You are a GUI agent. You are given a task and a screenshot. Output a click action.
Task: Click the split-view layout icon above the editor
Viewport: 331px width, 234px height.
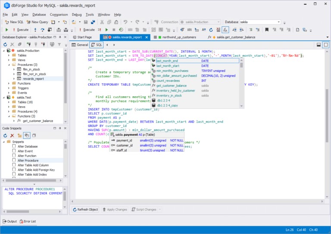(319, 45)
